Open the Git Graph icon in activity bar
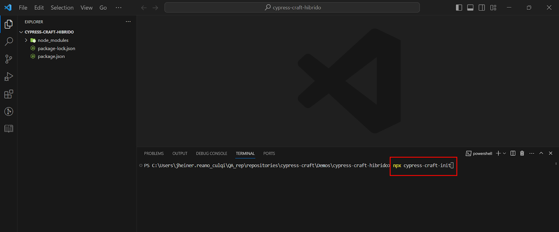Viewport: 559px width, 232px height. pos(9,111)
